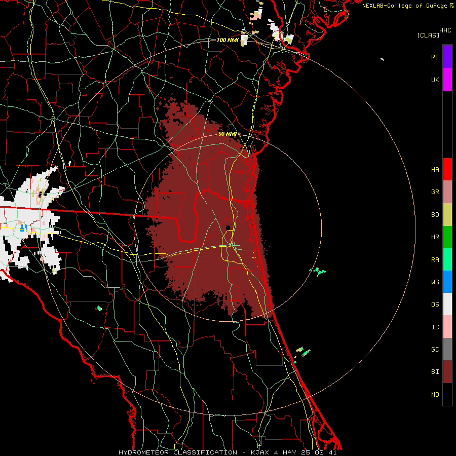456x456 pixels.
Task: Click the UK legend label text
Action: point(435,80)
